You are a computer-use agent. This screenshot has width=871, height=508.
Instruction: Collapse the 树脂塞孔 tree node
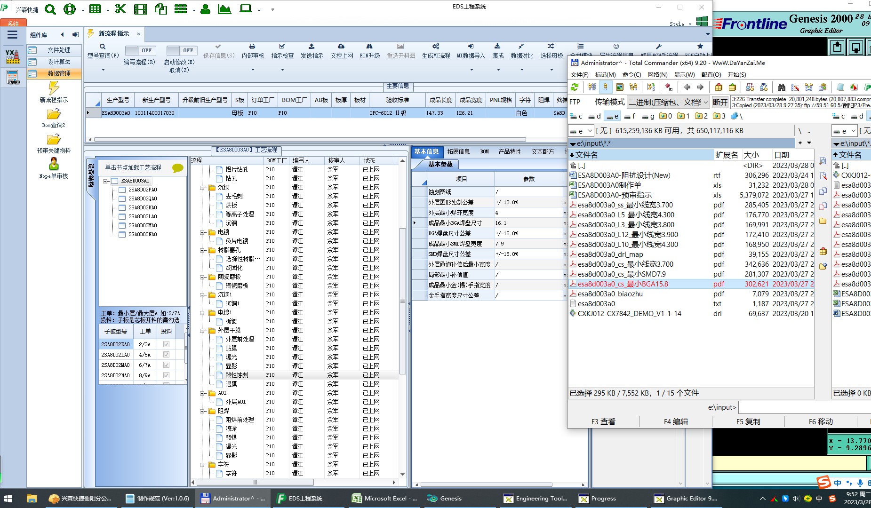(203, 250)
